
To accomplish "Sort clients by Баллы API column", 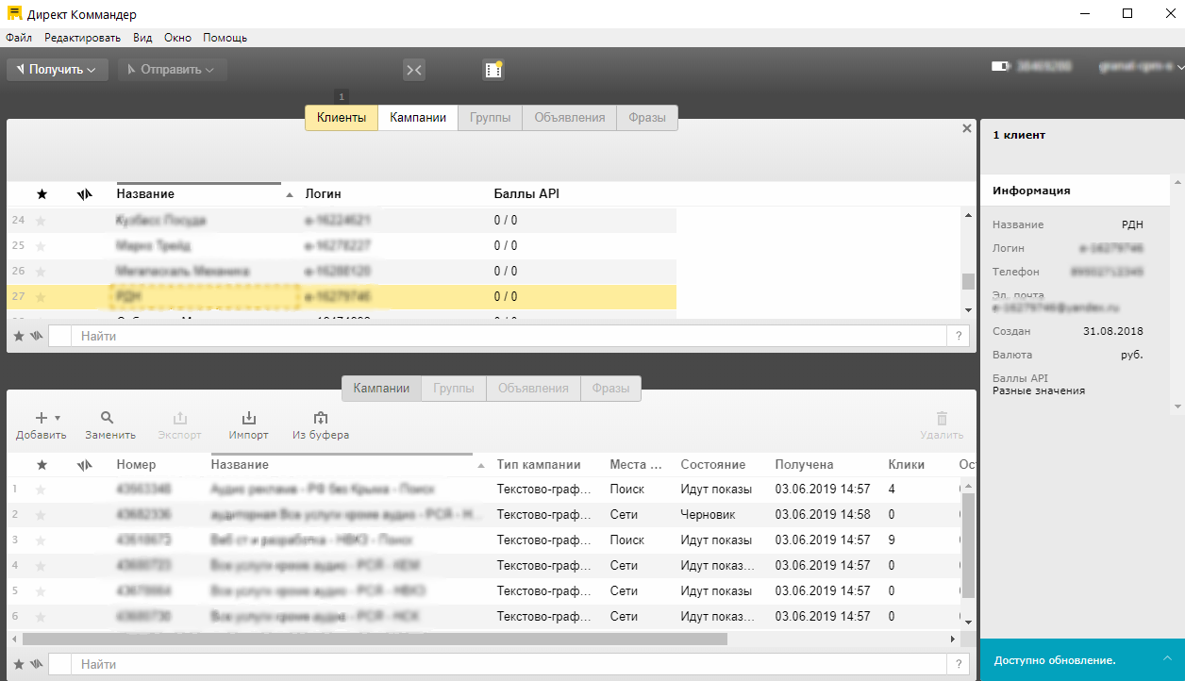I will click(x=526, y=193).
